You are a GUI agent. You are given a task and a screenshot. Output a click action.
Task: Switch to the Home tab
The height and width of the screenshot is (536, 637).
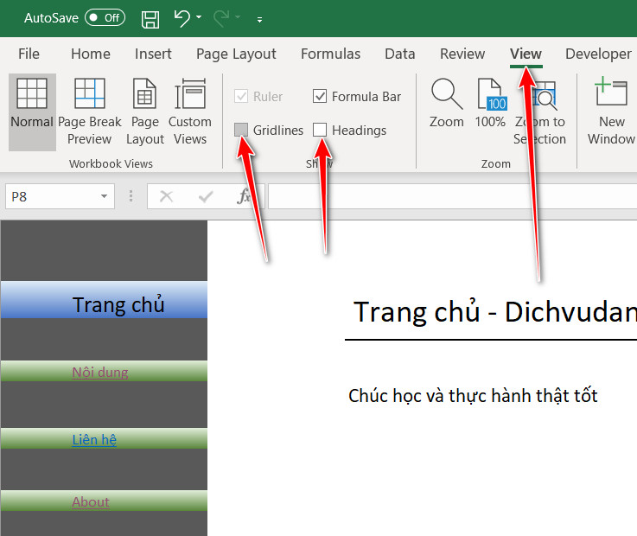point(91,54)
